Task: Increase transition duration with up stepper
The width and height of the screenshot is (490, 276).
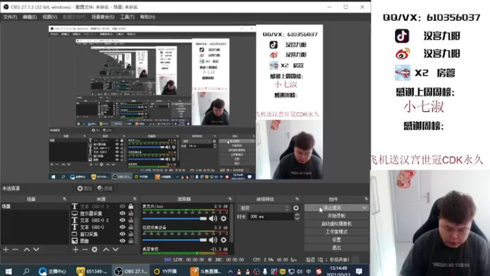Action: [x=297, y=215]
